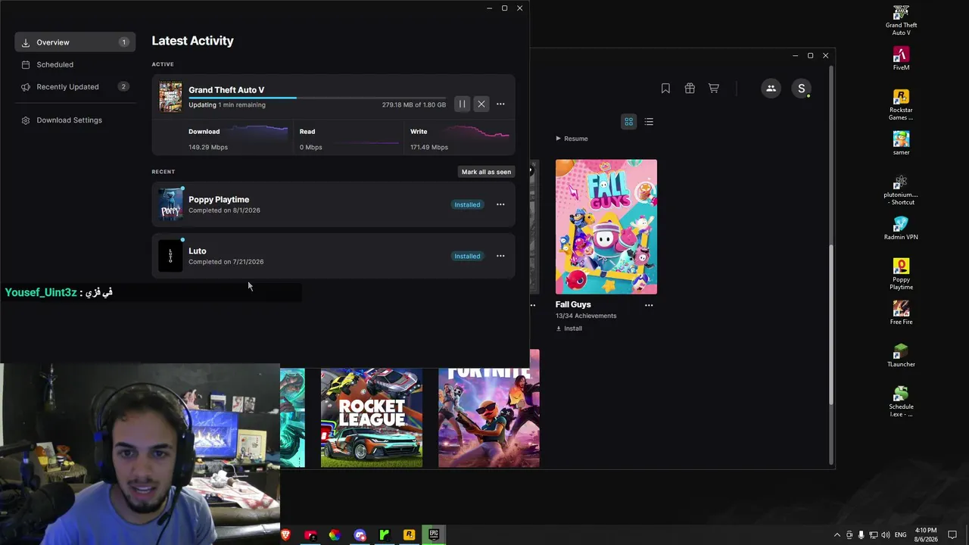
Task: Open the red streaming app taskbar icon
Action: pyautogui.click(x=310, y=535)
